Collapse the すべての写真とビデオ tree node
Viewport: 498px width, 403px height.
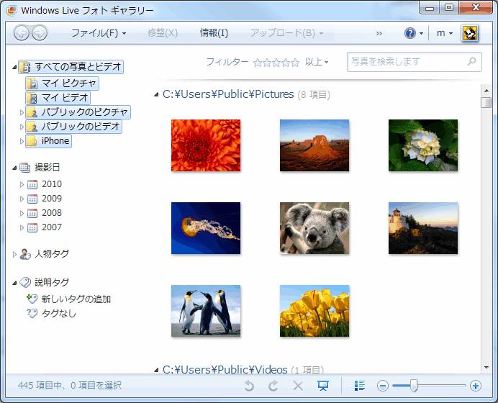14,67
